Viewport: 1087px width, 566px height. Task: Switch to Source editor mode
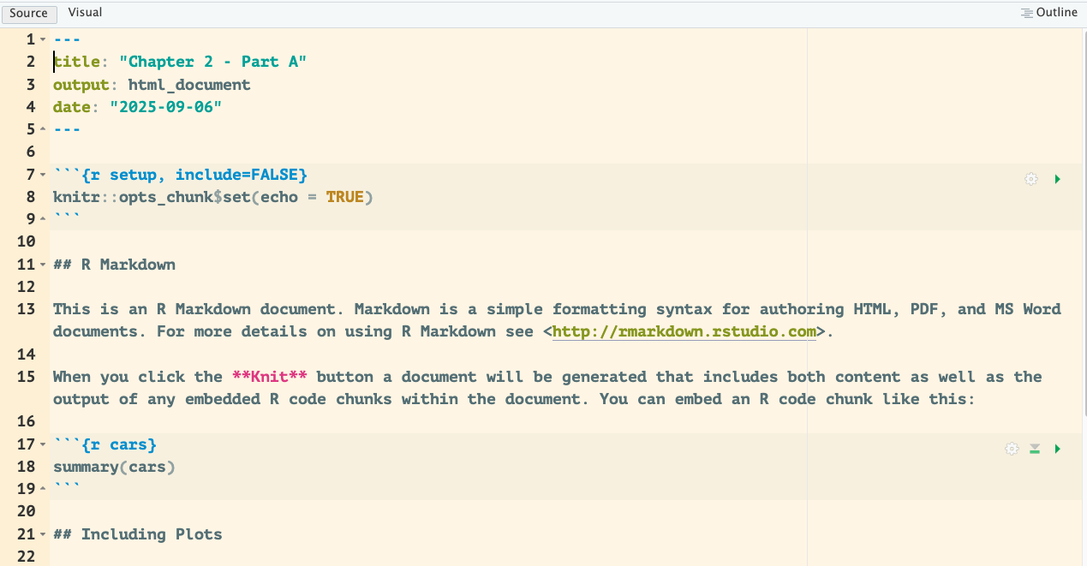[29, 13]
